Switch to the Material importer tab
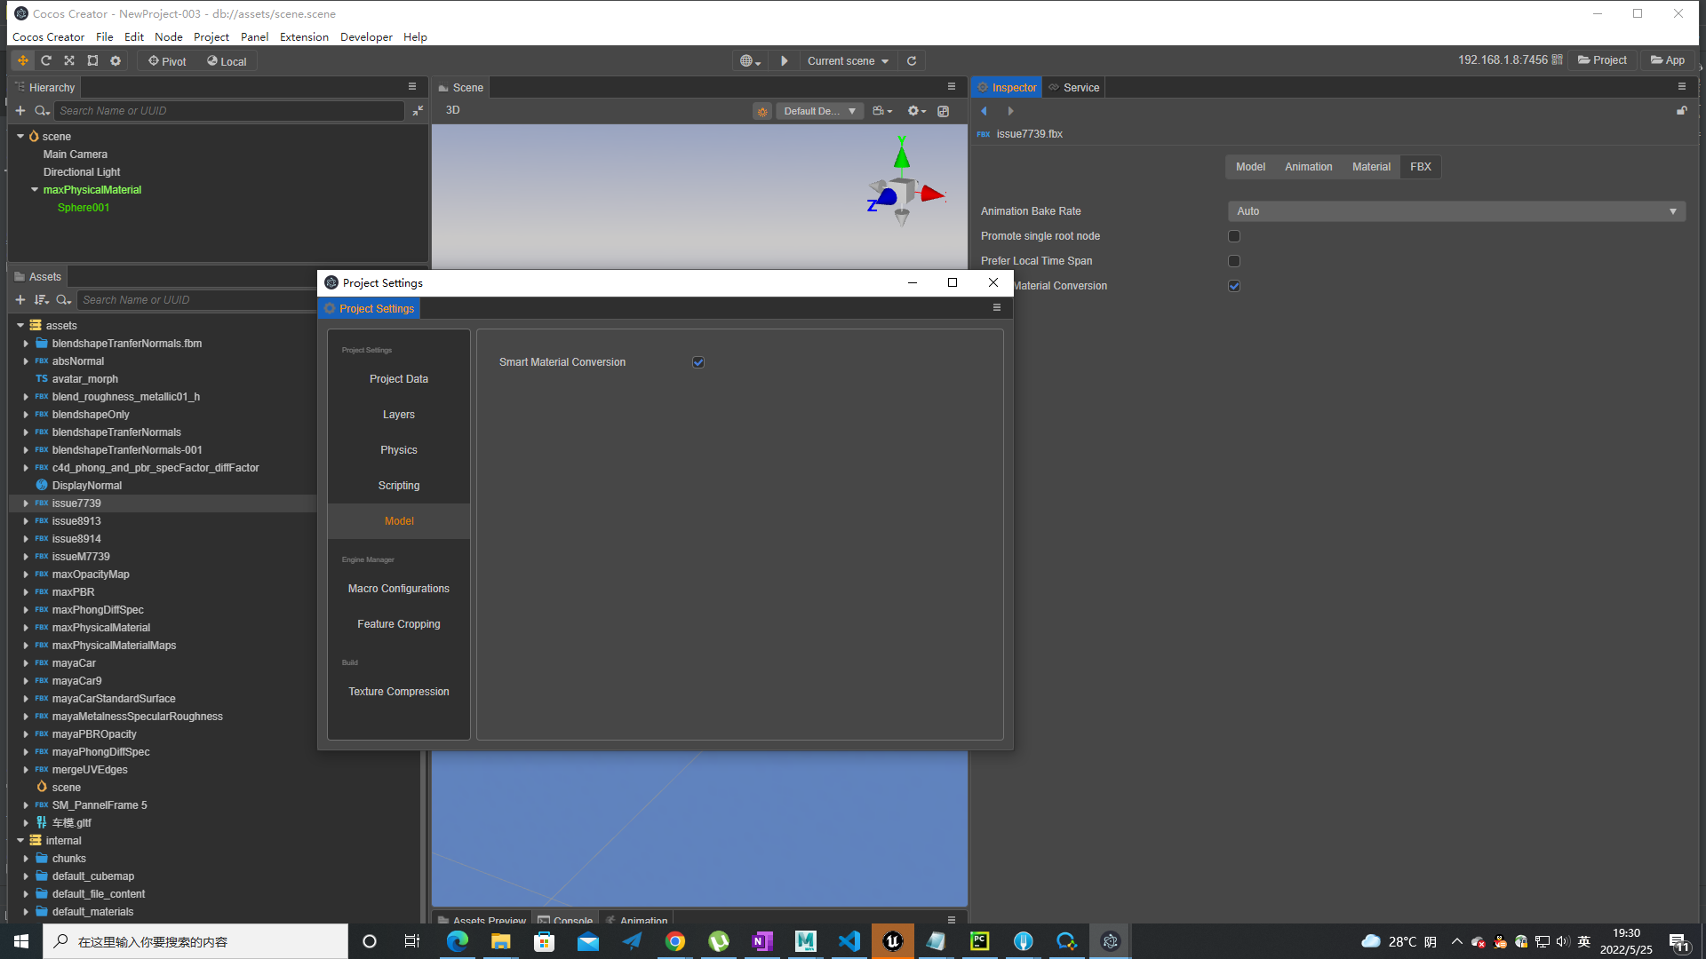 (1371, 167)
